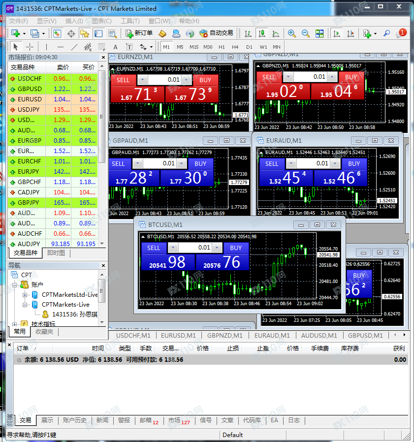Switch timeframe to D1

249,47
